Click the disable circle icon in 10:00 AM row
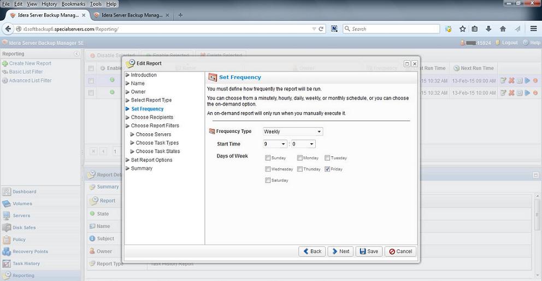The width and height of the screenshot is (542, 281). tap(535, 93)
